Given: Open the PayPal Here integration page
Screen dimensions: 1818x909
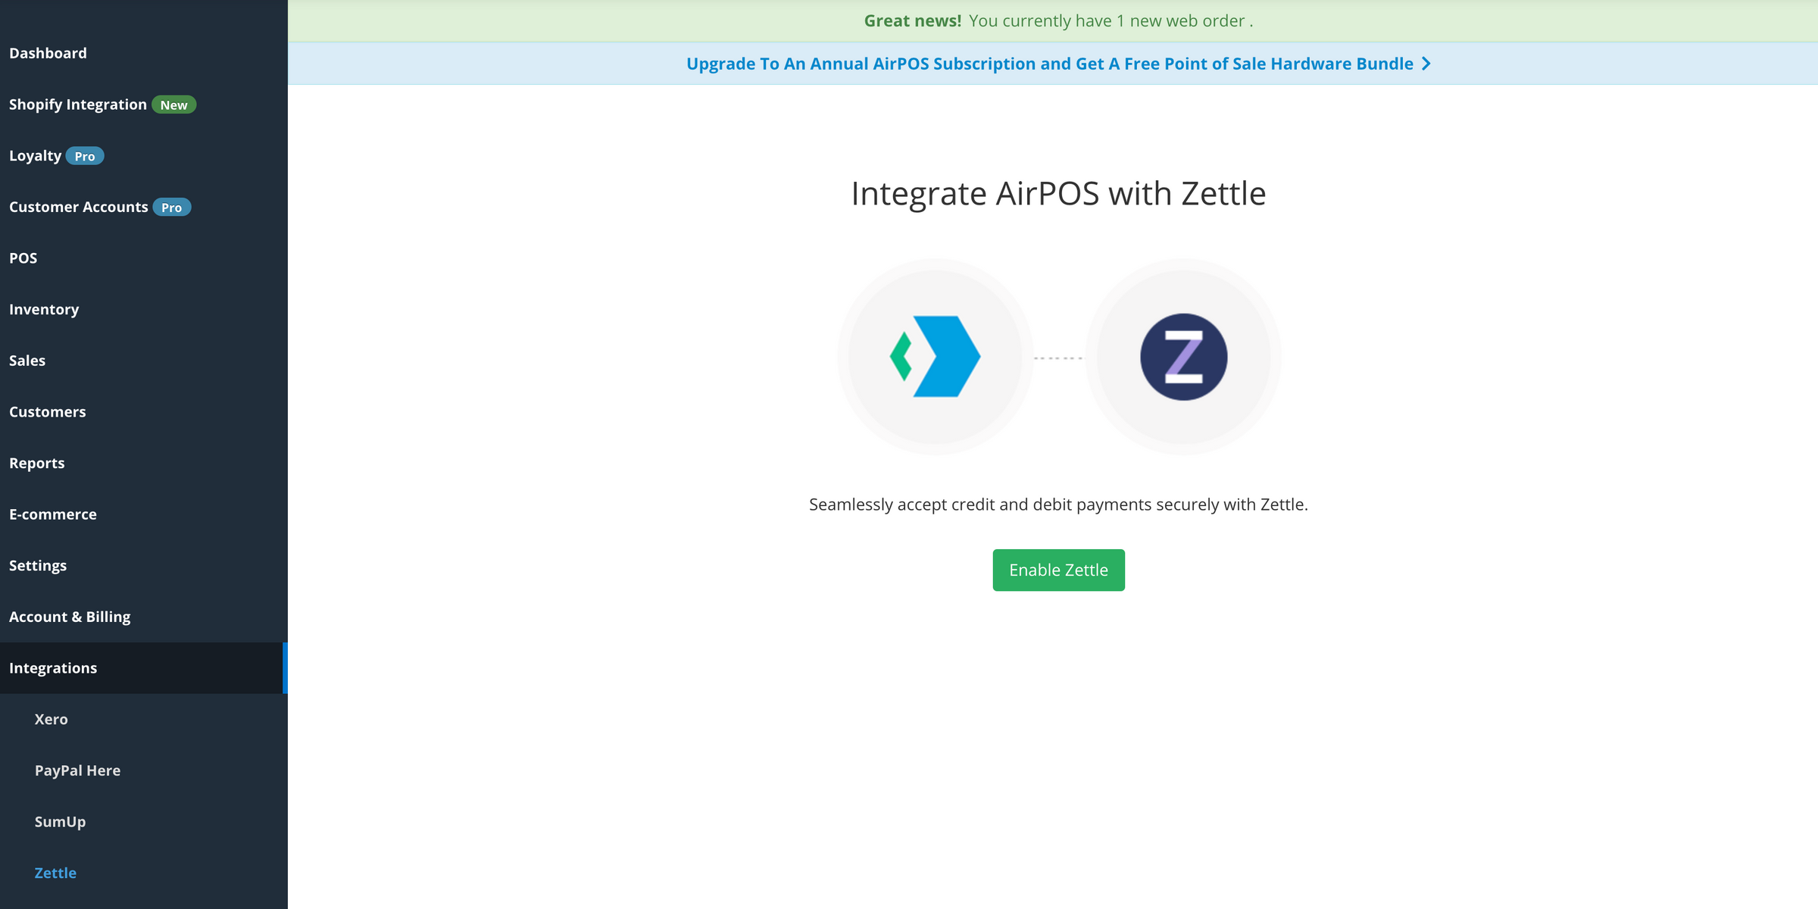Looking at the screenshot, I should [x=77, y=770].
